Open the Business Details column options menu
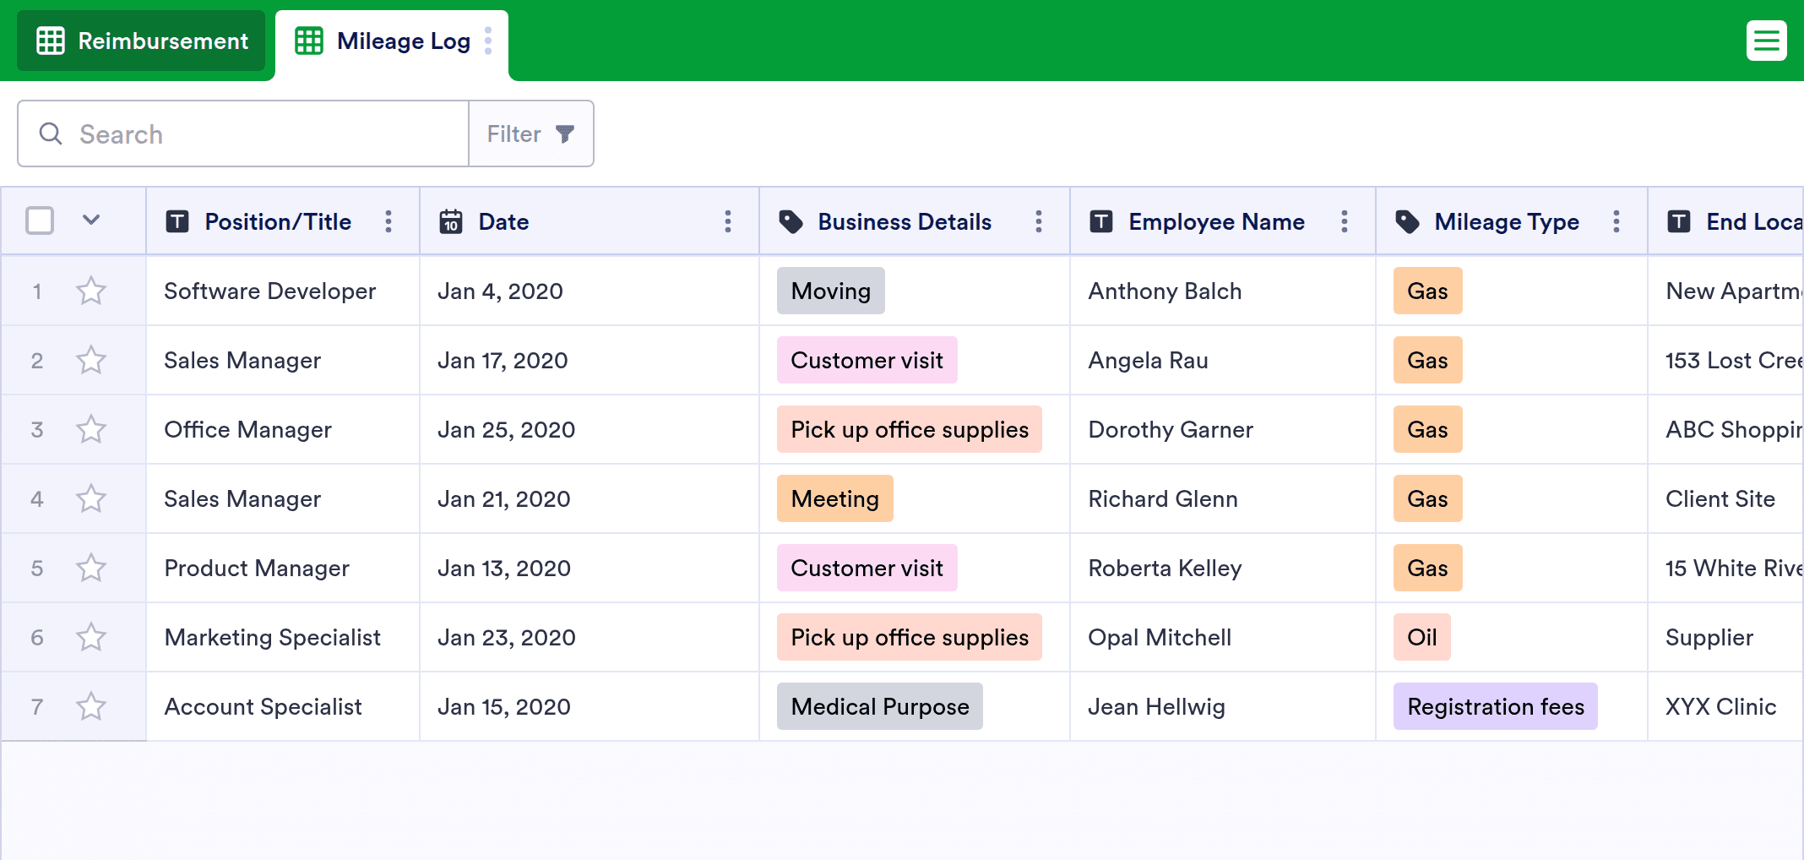Screen dimensions: 1804x860 [1038, 221]
